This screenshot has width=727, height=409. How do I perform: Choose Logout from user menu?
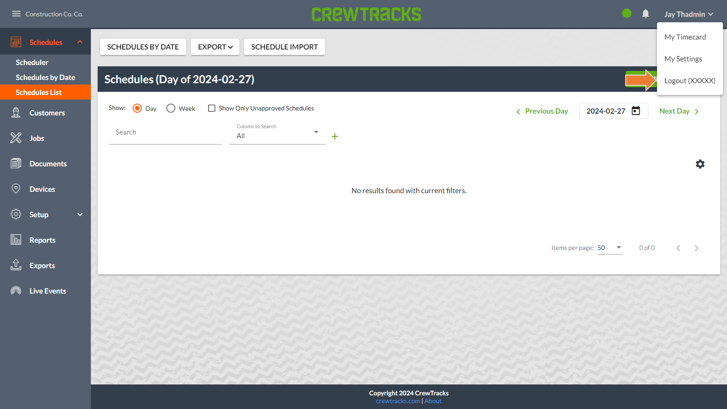pyautogui.click(x=690, y=80)
